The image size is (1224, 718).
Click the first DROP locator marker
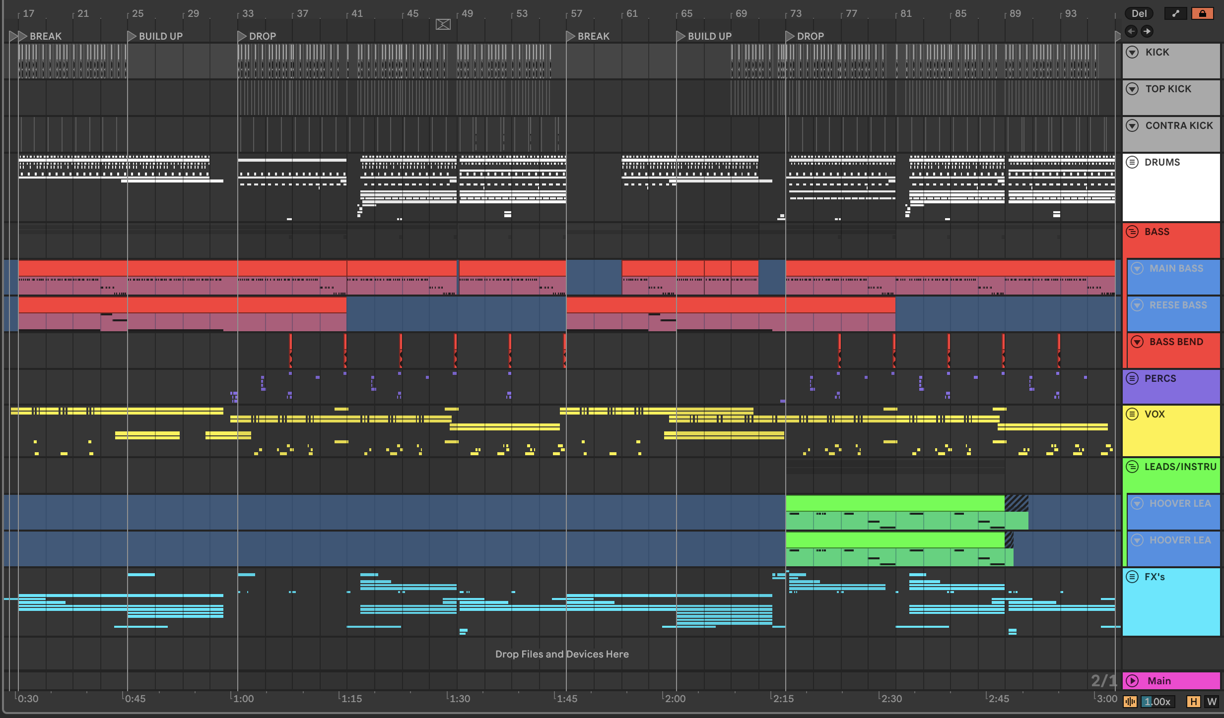(x=242, y=36)
